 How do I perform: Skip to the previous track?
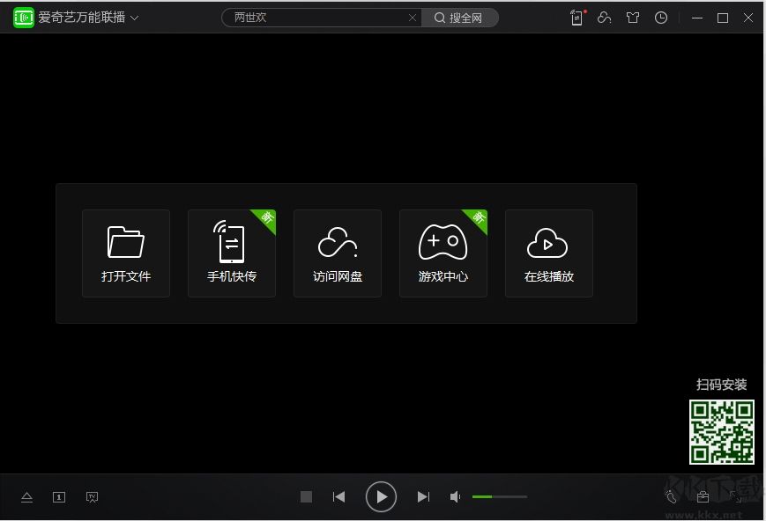tap(339, 496)
